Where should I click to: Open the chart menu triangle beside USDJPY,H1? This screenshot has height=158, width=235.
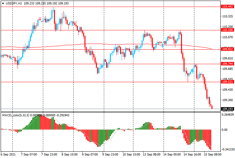(3, 3)
